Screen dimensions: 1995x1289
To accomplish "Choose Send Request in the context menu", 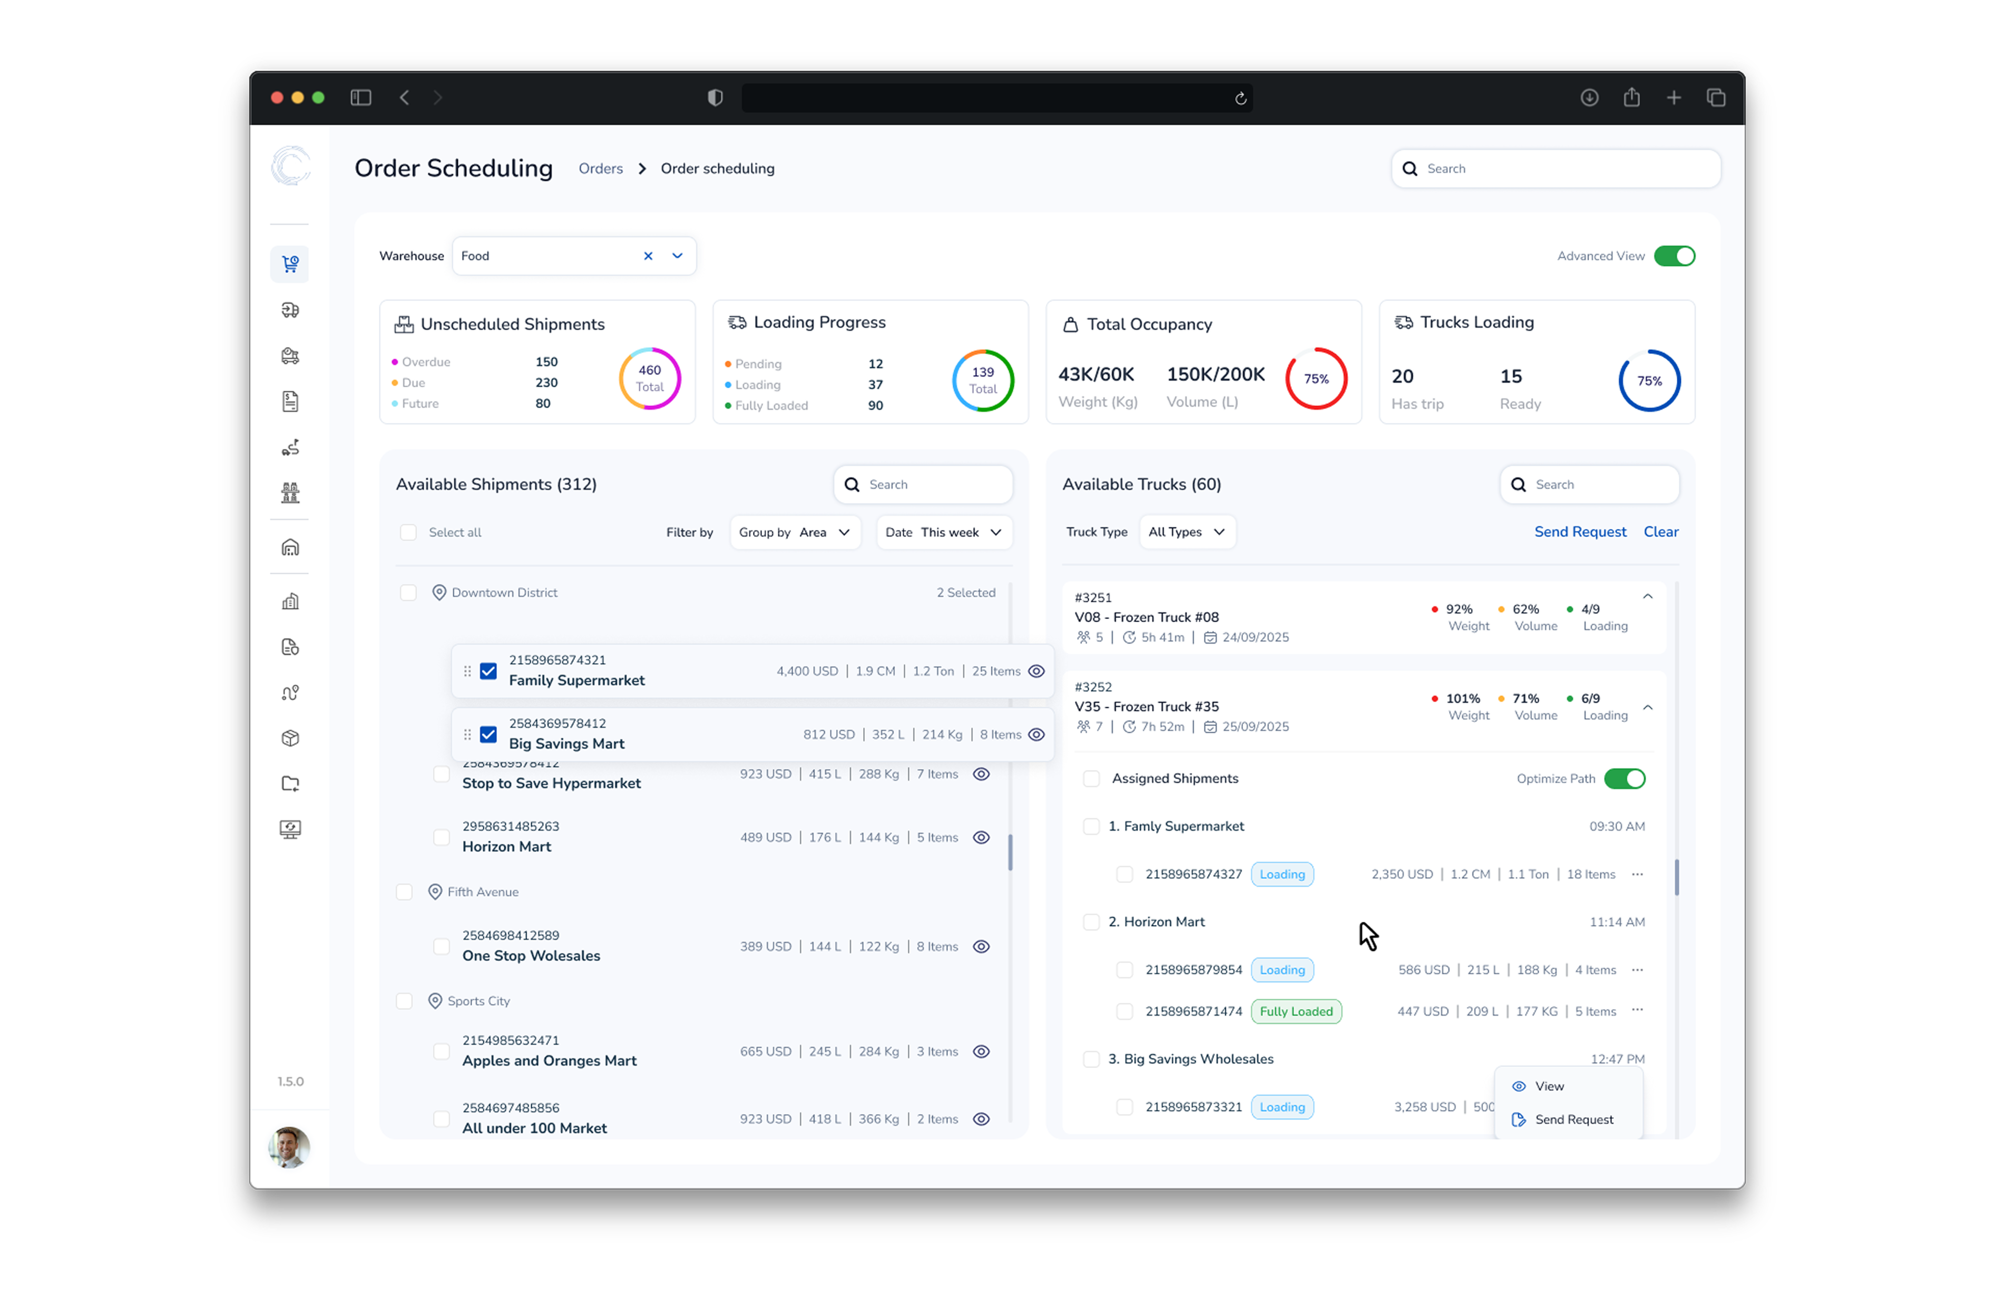I will pos(1573,1120).
